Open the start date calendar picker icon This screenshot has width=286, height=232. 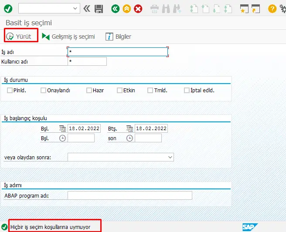click(62, 128)
